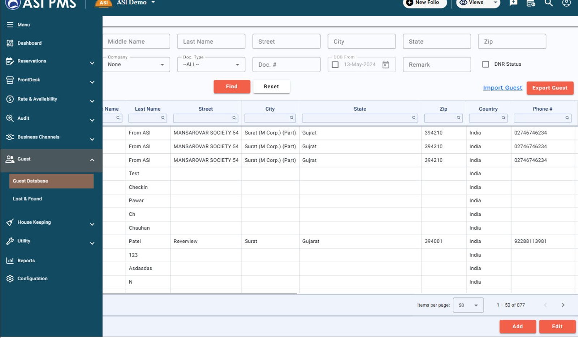Click the Audit magnifier icon
This screenshot has height=338, width=578.
click(10, 118)
